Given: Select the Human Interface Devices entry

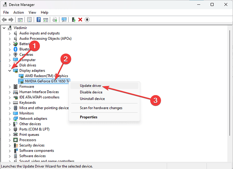Looking at the screenshot, I should (39, 92).
